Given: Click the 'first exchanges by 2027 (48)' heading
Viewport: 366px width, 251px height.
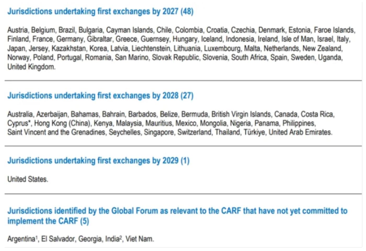Looking at the screenshot, I should click(100, 12).
